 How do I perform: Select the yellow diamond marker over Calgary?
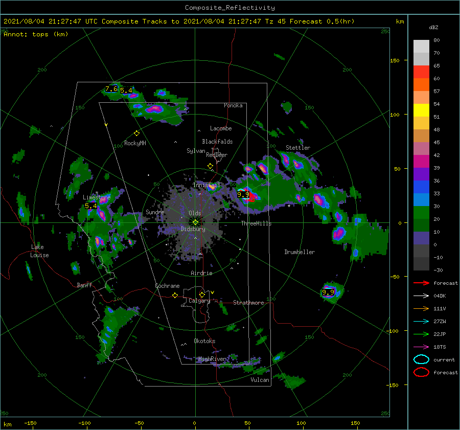click(202, 295)
